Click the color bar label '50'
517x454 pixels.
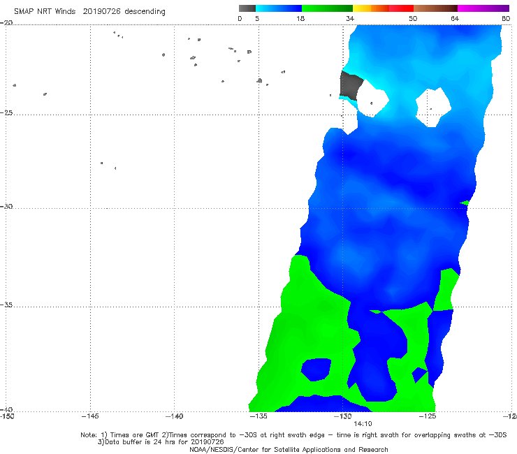tap(413, 18)
